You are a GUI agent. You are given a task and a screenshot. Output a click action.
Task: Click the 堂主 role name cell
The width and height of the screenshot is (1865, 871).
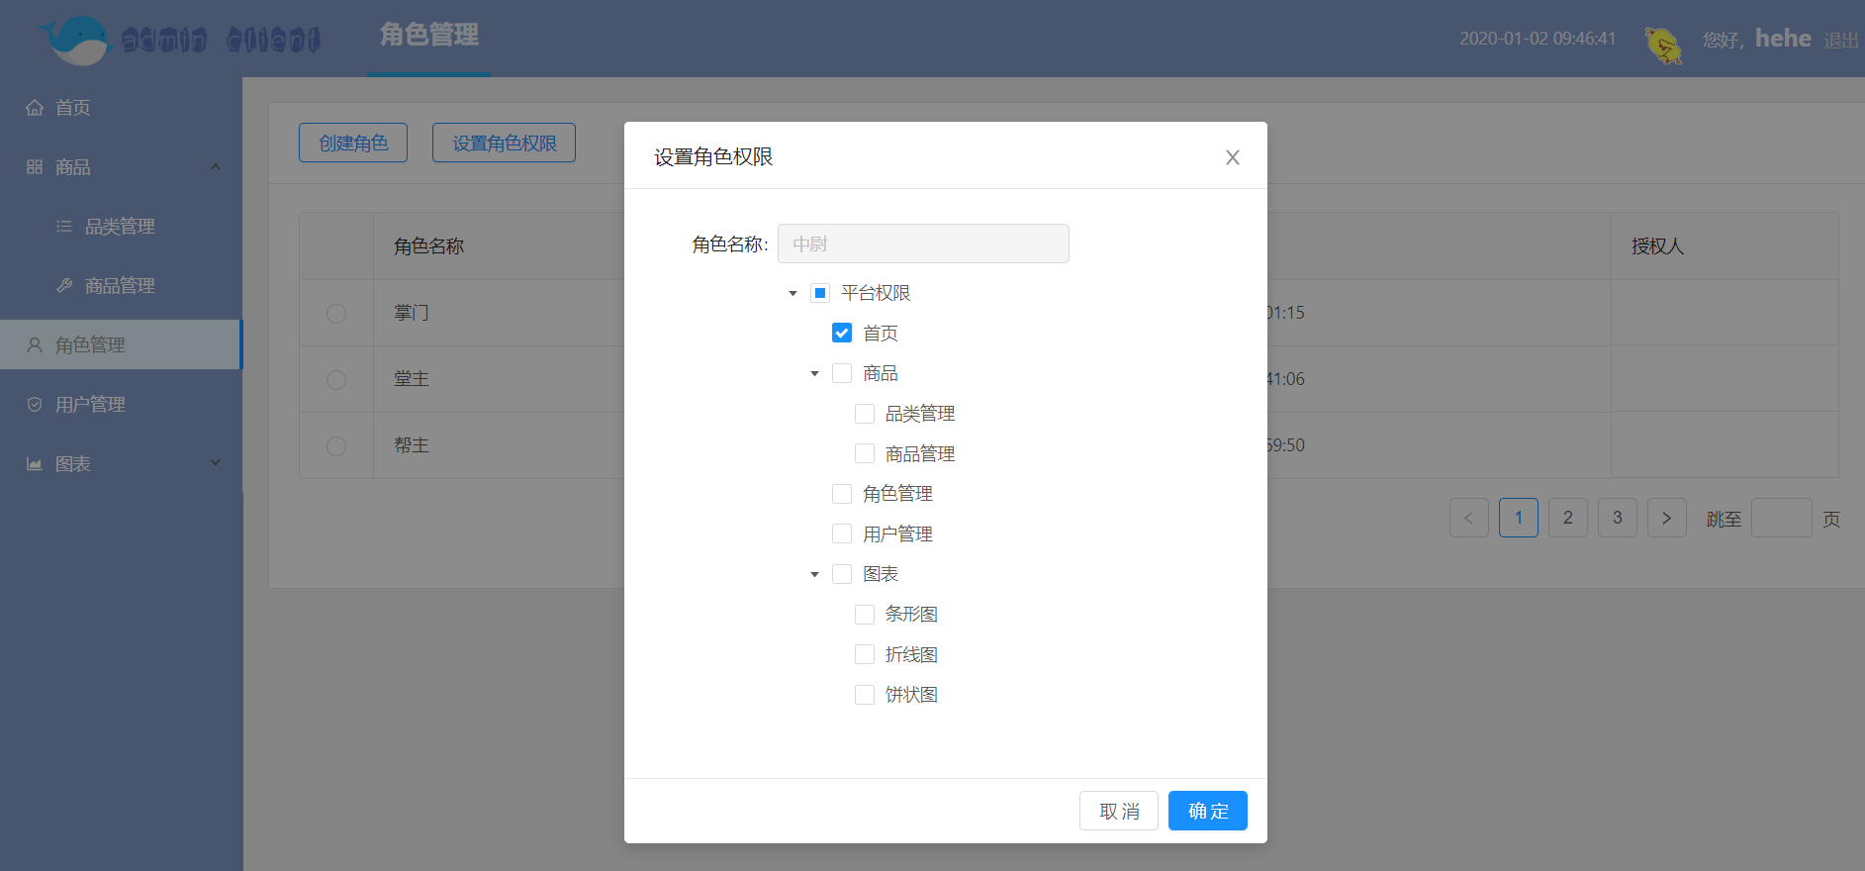click(x=412, y=379)
